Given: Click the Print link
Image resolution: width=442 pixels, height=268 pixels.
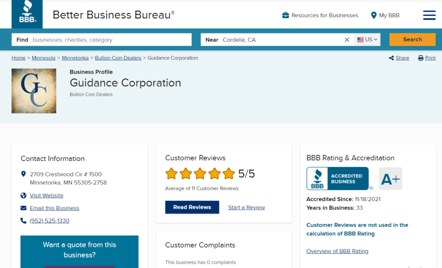Looking at the screenshot, I should [430, 58].
